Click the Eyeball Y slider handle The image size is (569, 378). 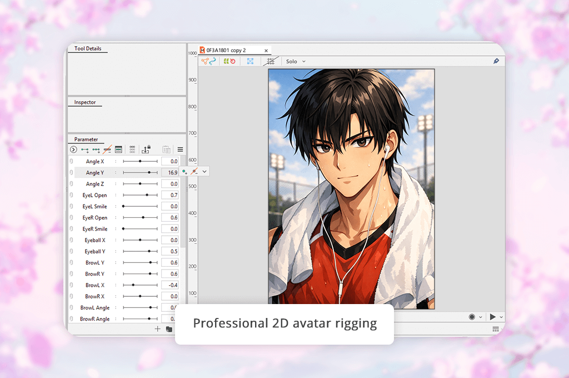[149, 251]
